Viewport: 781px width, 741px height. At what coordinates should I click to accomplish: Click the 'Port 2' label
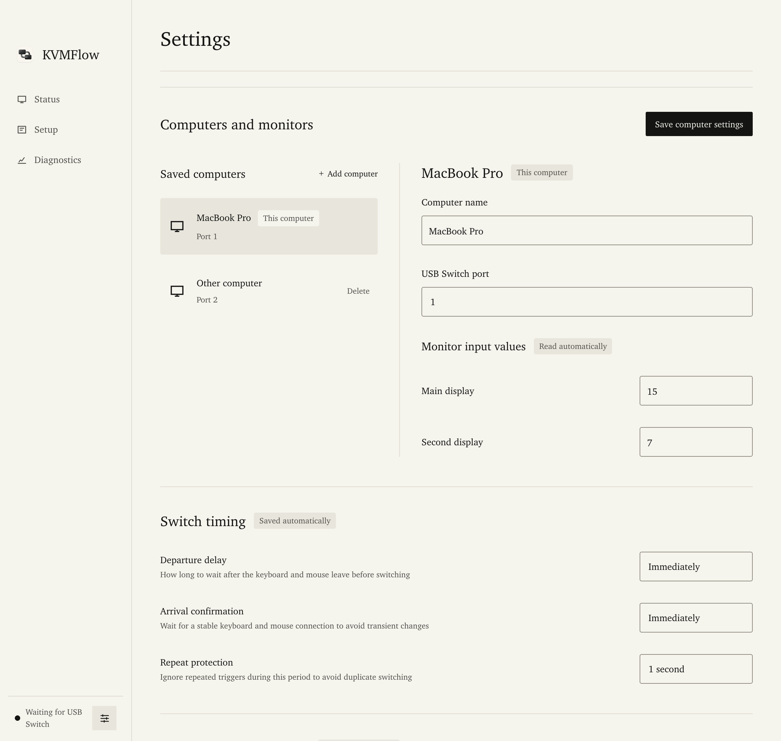(207, 300)
